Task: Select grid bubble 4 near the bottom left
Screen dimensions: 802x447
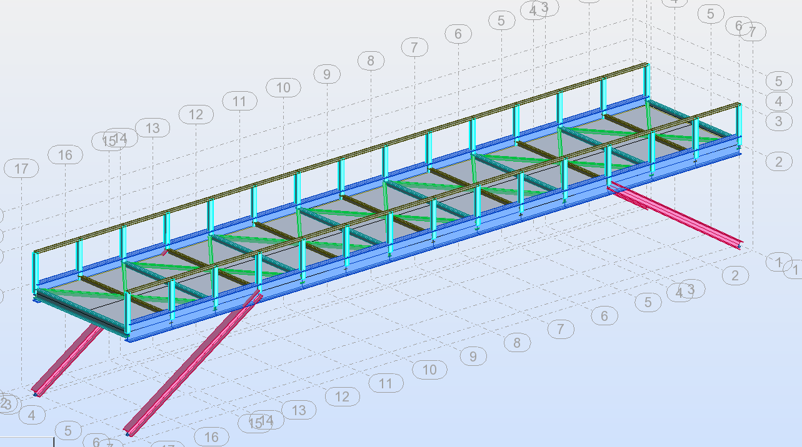Action: [32, 413]
